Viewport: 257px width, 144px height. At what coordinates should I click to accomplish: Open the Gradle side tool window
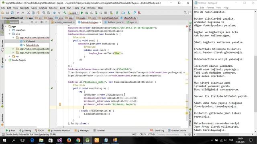[x=190, y=27]
